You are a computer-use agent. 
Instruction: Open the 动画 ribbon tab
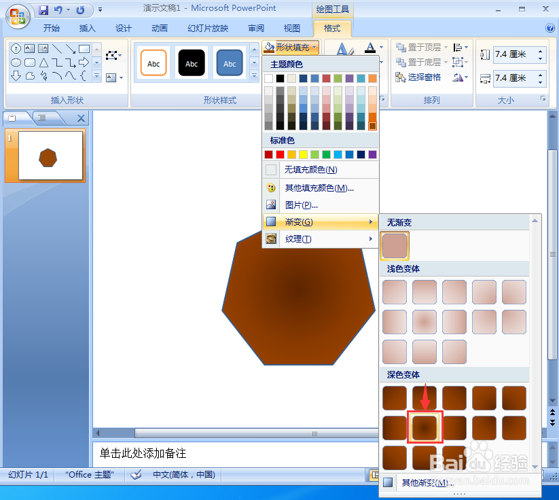click(x=160, y=28)
